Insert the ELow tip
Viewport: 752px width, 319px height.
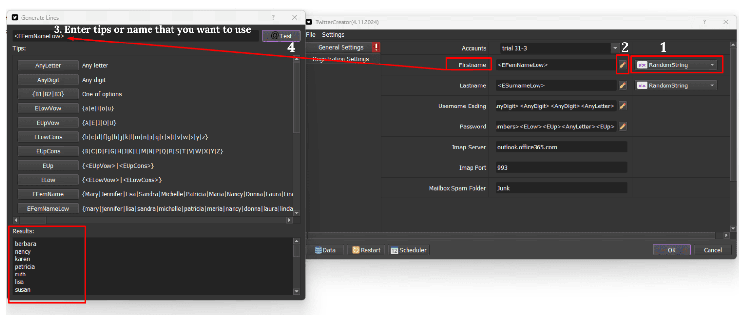[x=48, y=180]
